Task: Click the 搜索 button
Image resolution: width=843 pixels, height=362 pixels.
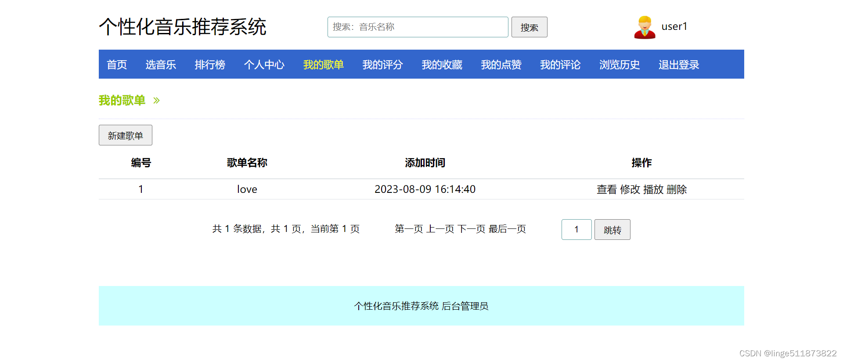Action: coord(530,27)
